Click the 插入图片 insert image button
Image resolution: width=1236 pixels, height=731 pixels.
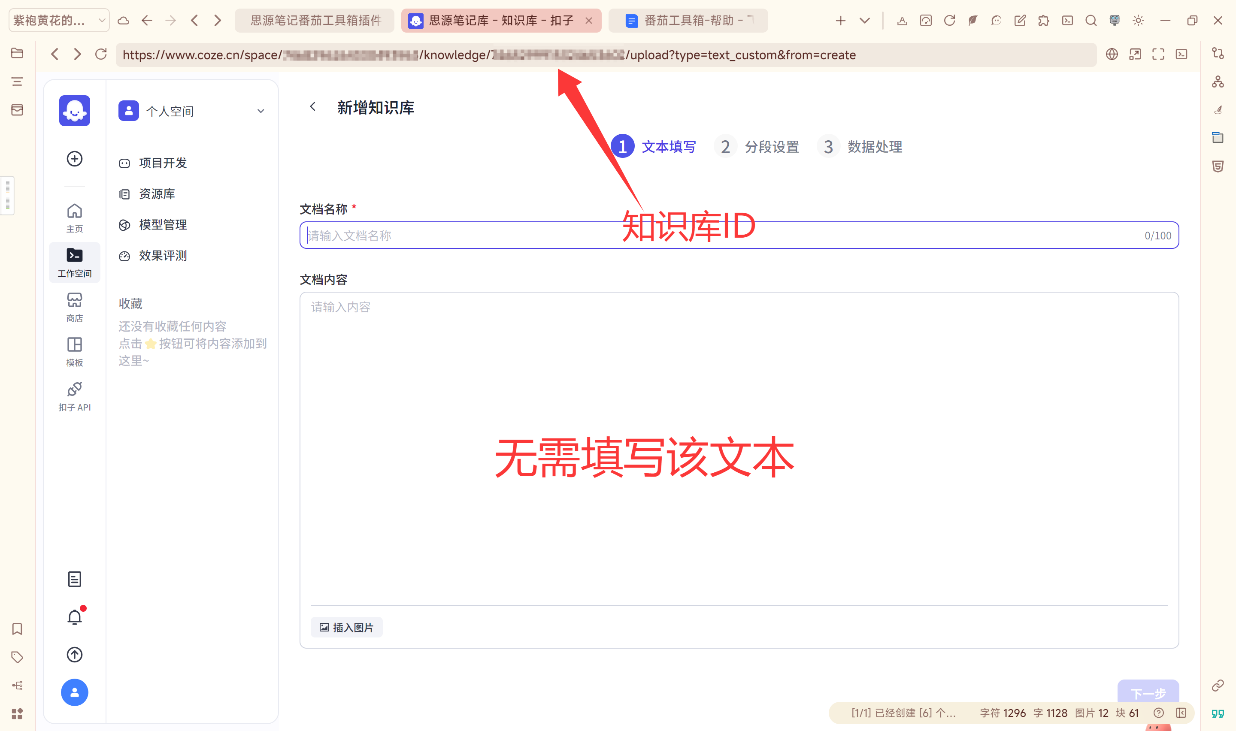pyautogui.click(x=346, y=627)
